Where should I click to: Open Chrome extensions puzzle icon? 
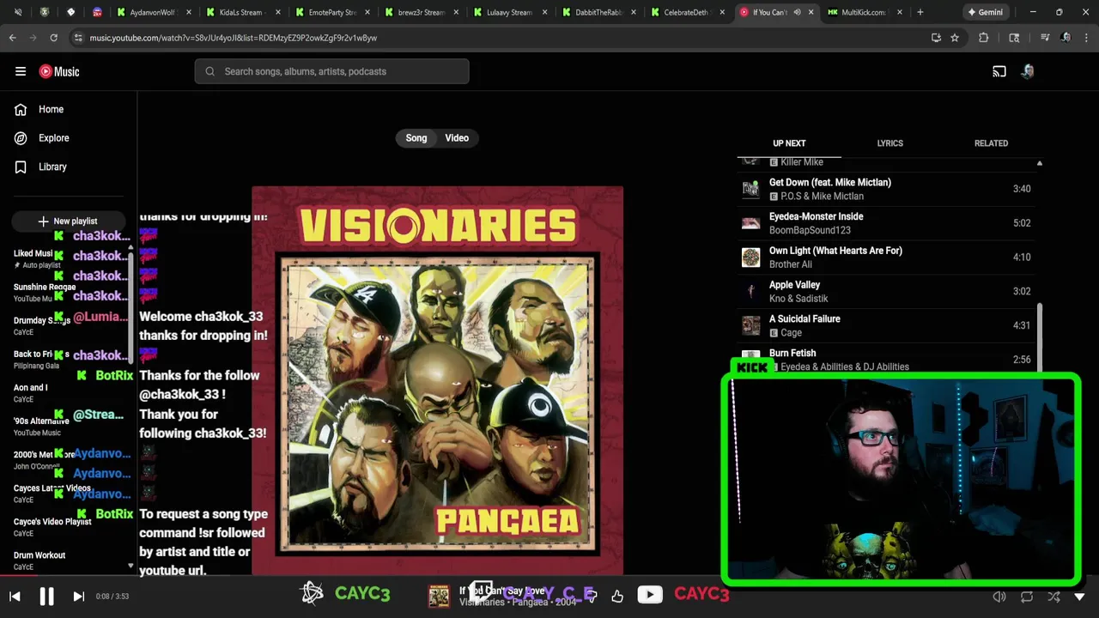point(984,38)
